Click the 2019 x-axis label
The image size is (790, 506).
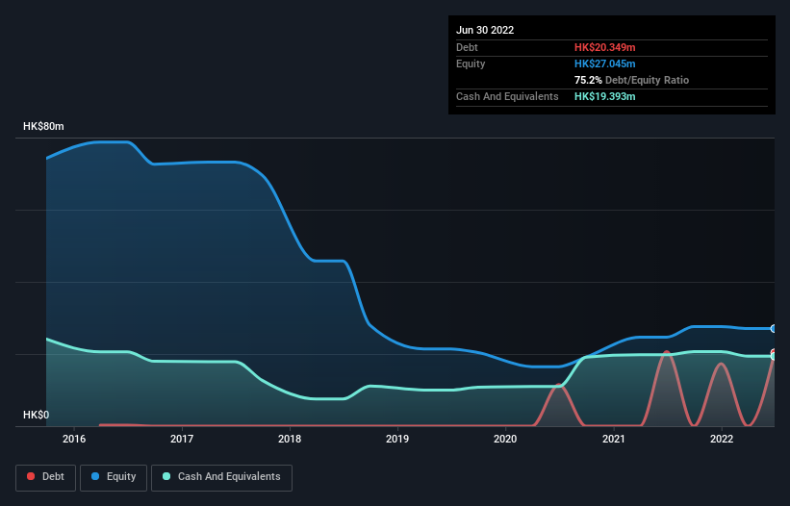(x=397, y=439)
